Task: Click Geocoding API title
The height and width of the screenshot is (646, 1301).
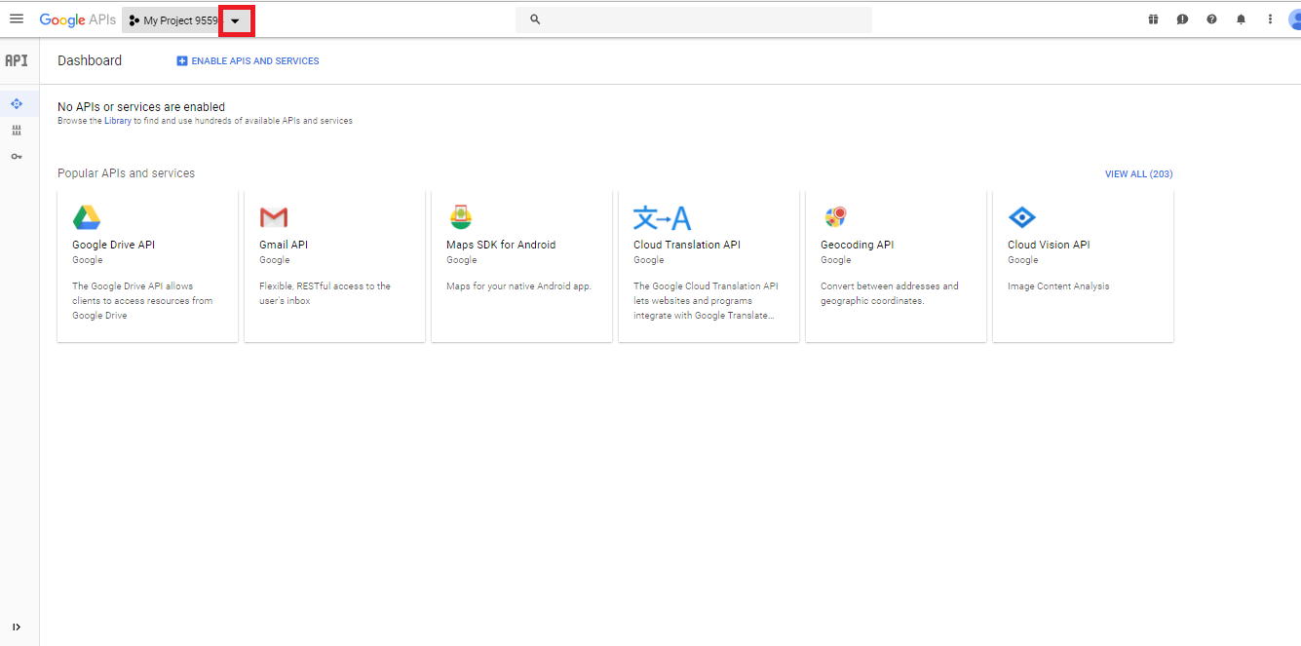Action: [x=858, y=246]
